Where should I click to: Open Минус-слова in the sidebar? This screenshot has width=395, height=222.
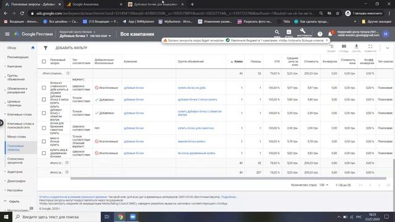click(17, 137)
